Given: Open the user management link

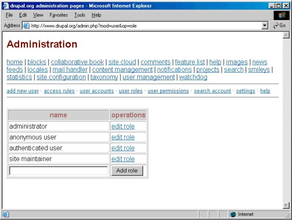Looking at the screenshot, I should [149, 77].
